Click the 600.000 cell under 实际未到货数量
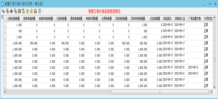Viewport: 218px width, 99px height. coord(139,80)
